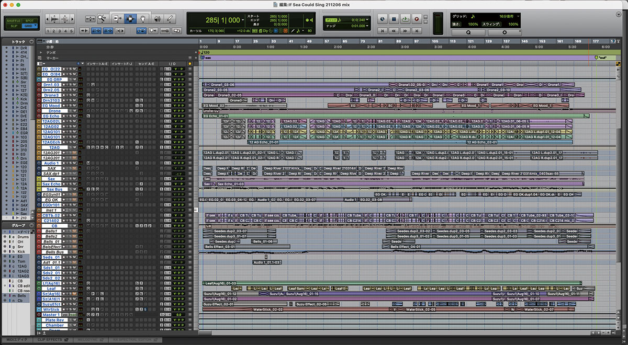Click the Go to End transport button
The height and width of the screenshot is (345, 628).
point(417,31)
